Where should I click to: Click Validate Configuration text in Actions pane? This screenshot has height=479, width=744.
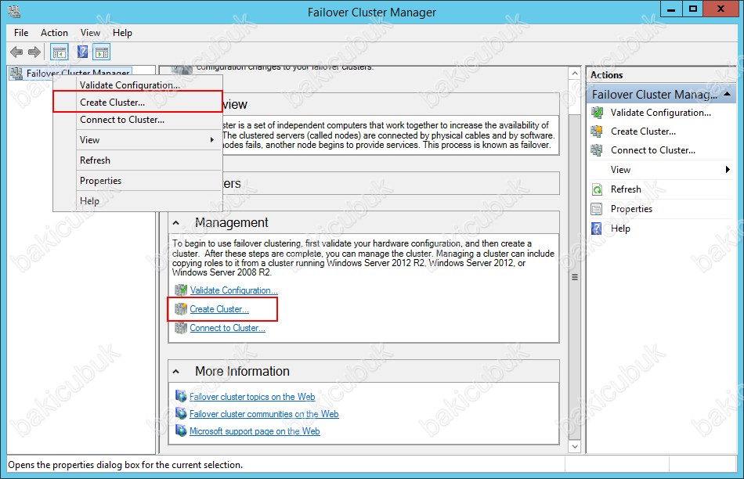point(661,113)
